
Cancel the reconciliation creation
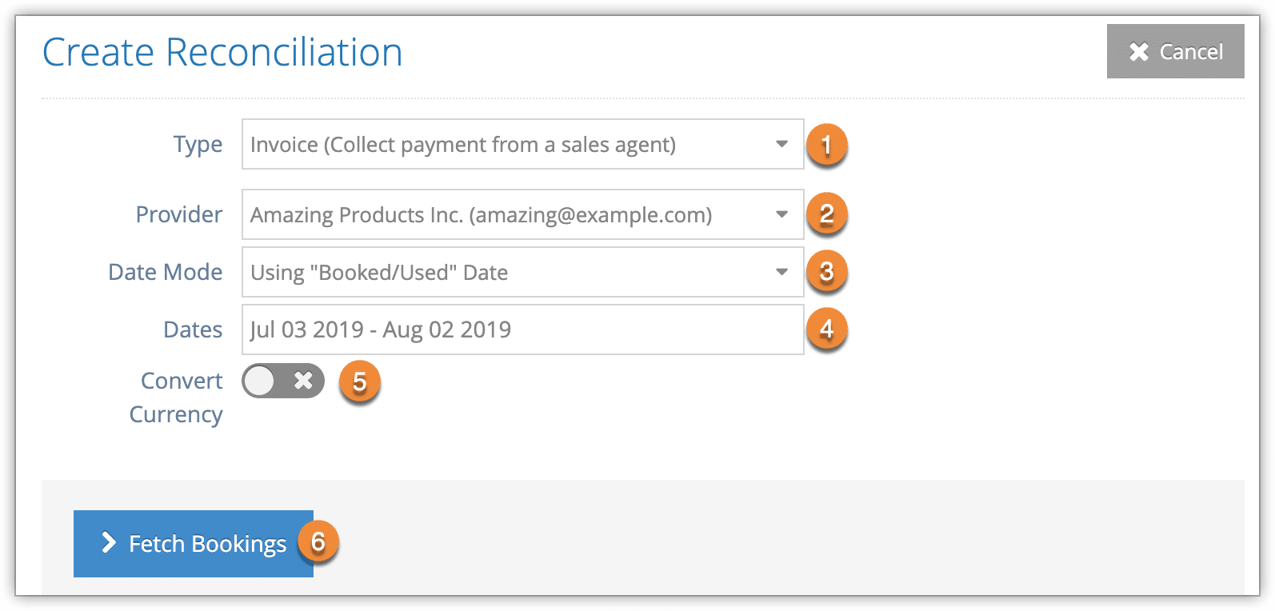click(x=1175, y=51)
